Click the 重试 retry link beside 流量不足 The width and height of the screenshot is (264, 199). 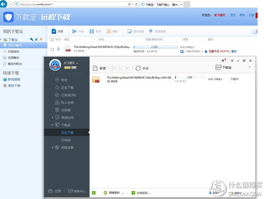pos(234,51)
